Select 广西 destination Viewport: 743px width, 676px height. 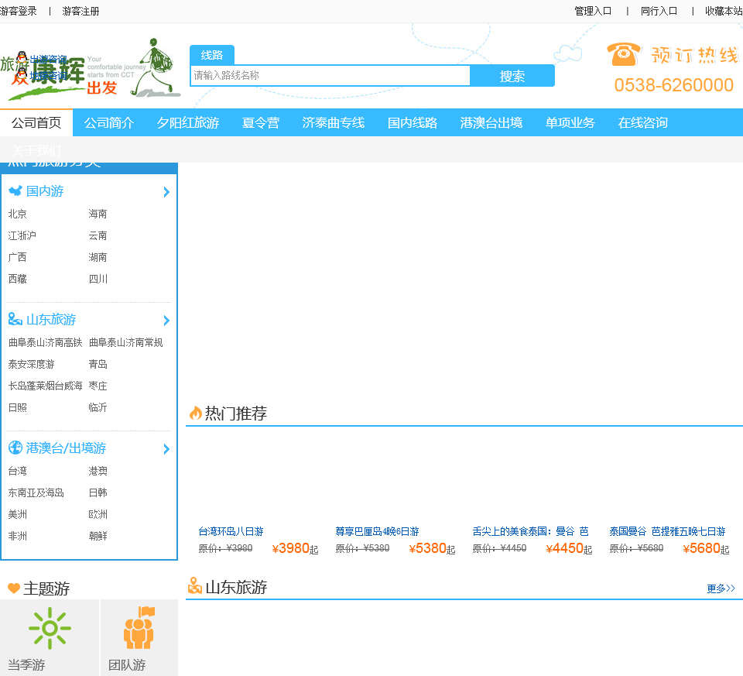18,257
